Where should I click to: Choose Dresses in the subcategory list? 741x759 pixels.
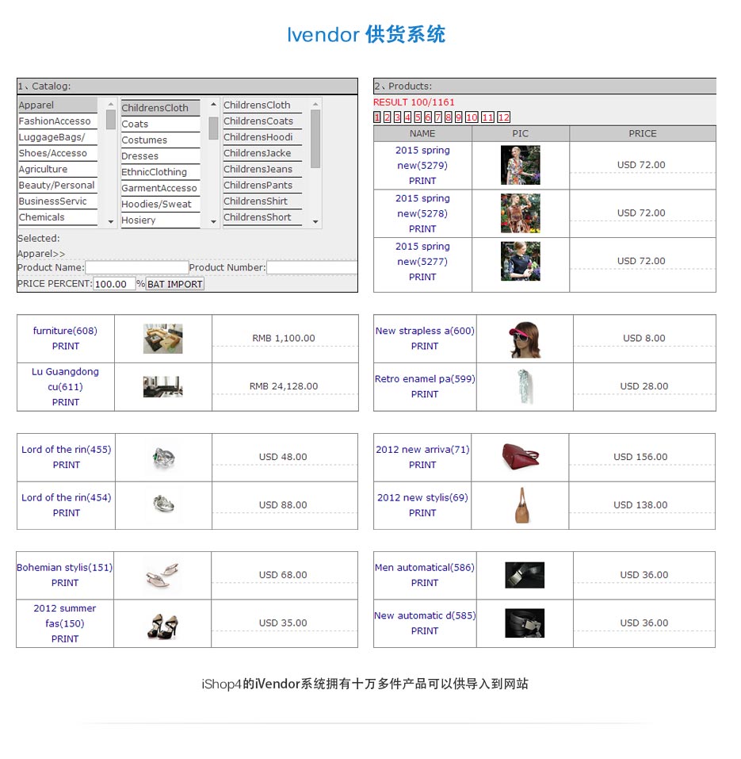[159, 156]
